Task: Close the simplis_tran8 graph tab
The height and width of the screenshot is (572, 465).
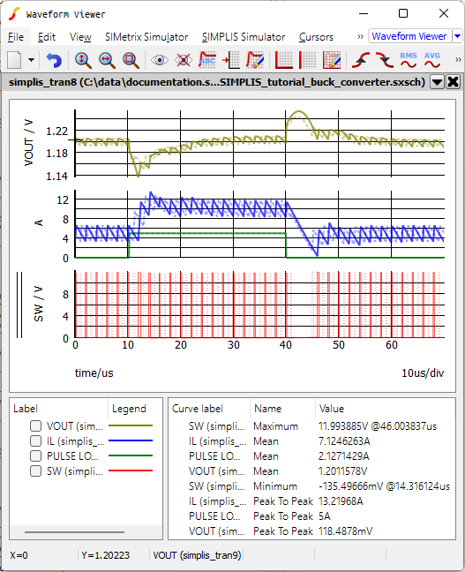Action: click(x=453, y=82)
